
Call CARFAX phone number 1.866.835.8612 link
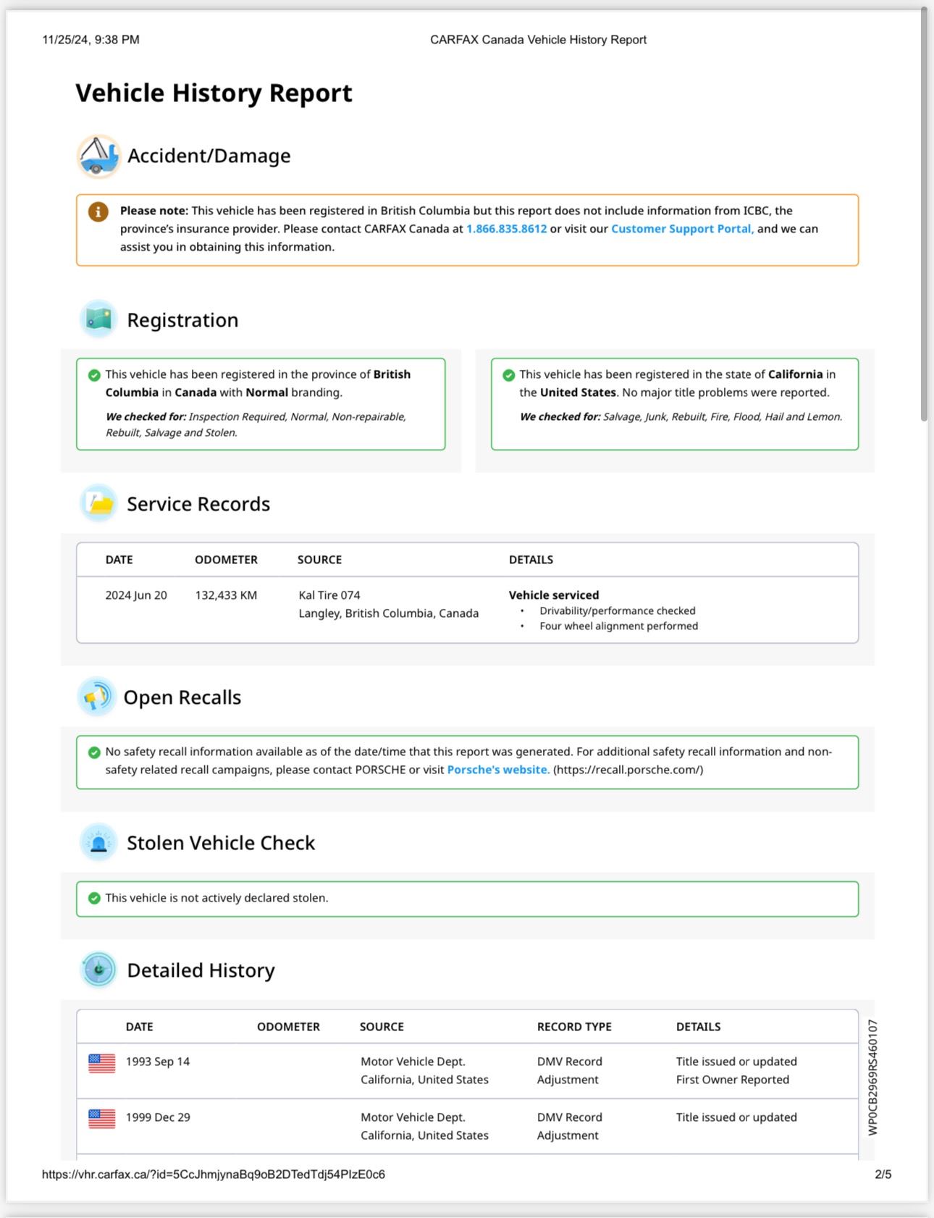pyautogui.click(x=506, y=229)
